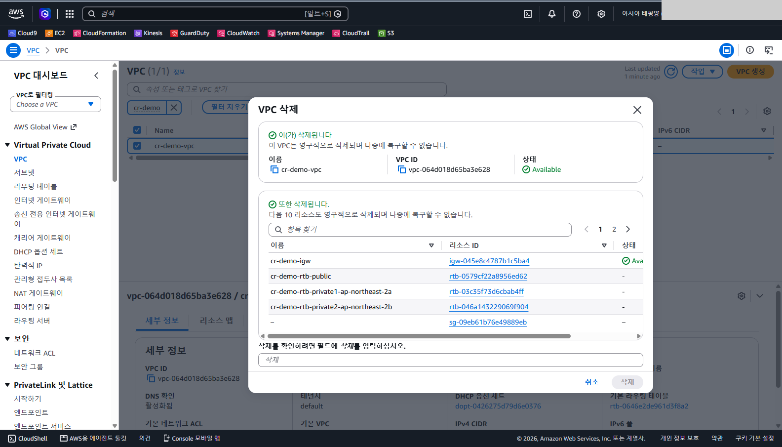Open S3 bookmark shortcut
This screenshot has height=447, width=782.
click(386, 33)
